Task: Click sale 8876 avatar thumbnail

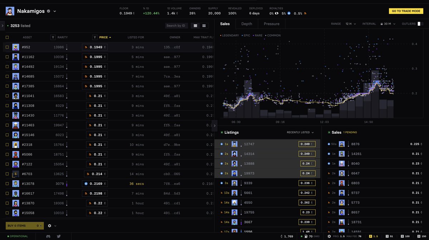Action: (x=342, y=144)
